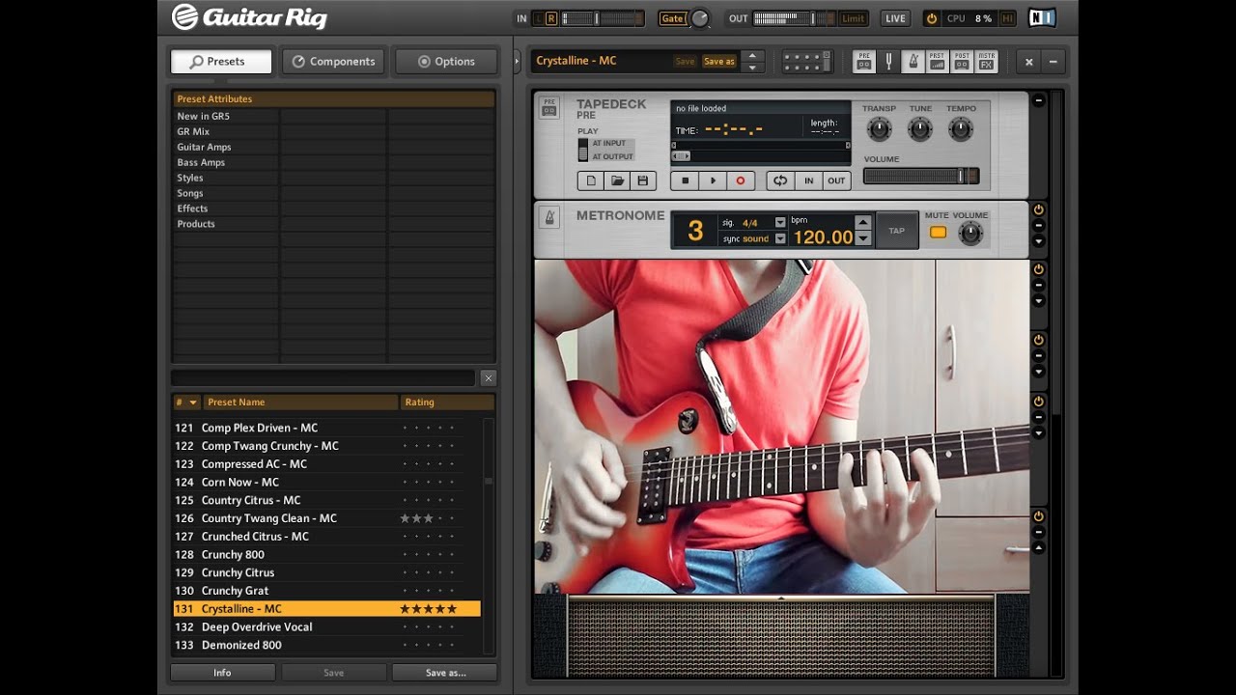Select the next preset with the down arrow
1236x695 pixels.
pos(752,68)
